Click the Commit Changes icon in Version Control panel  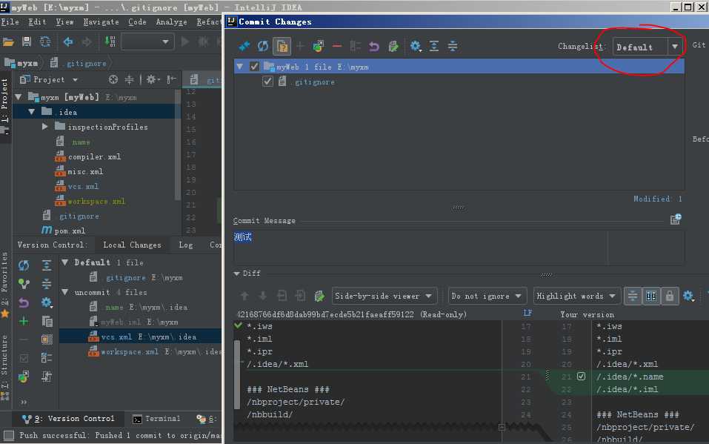pos(24,284)
